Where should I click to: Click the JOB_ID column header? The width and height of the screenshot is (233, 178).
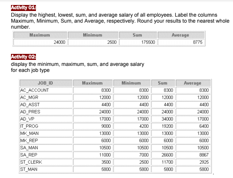[46, 83]
